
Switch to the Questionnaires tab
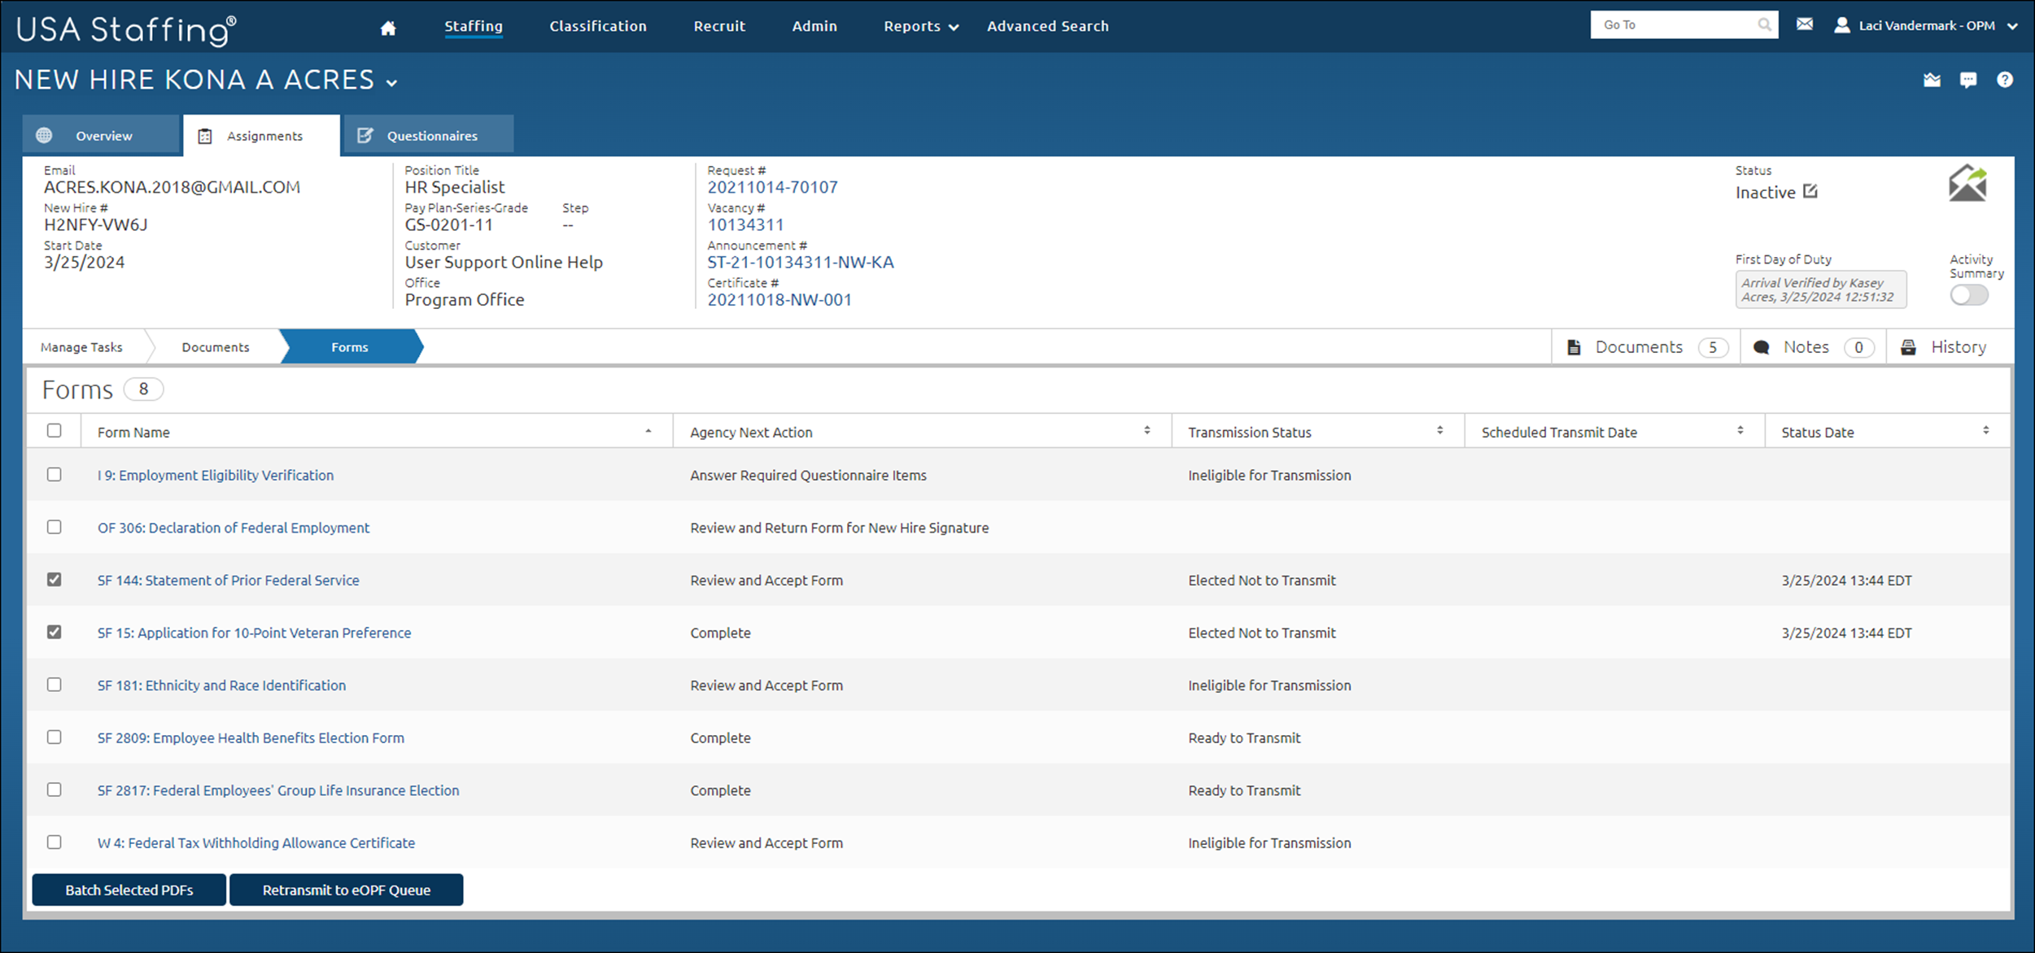pos(429,134)
